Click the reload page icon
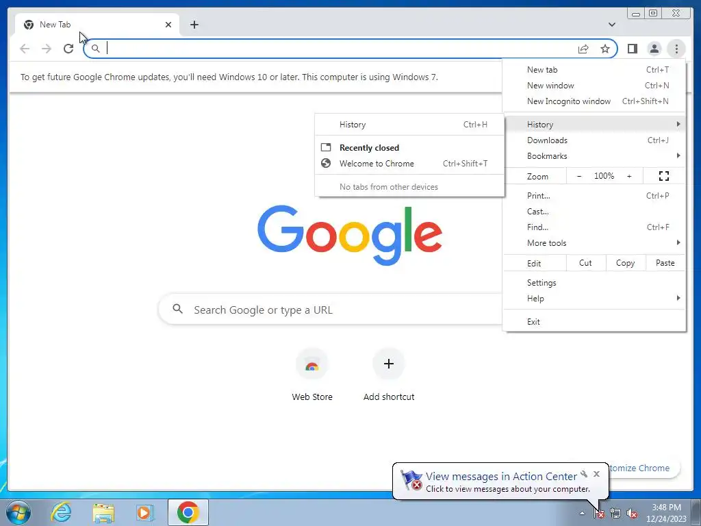This screenshot has width=701, height=526. pos(68,49)
